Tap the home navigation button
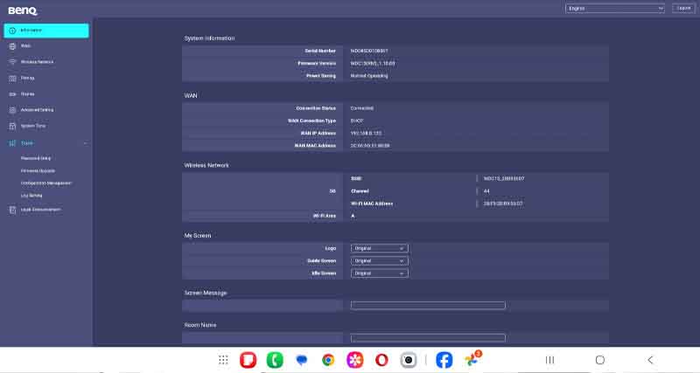700x373 pixels. [x=600, y=360]
